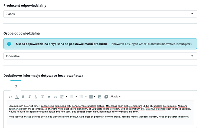Expand bulleted list style options
Screen dimensions: 200x133
(x=76, y=96)
